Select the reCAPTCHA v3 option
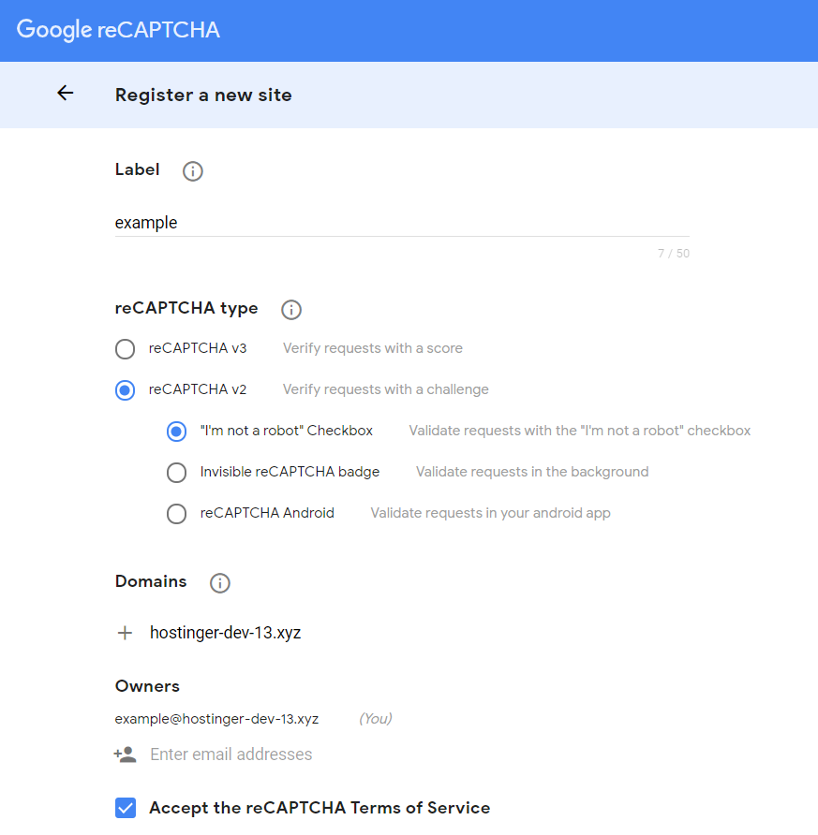The image size is (818, 835). tap(125, 348)
